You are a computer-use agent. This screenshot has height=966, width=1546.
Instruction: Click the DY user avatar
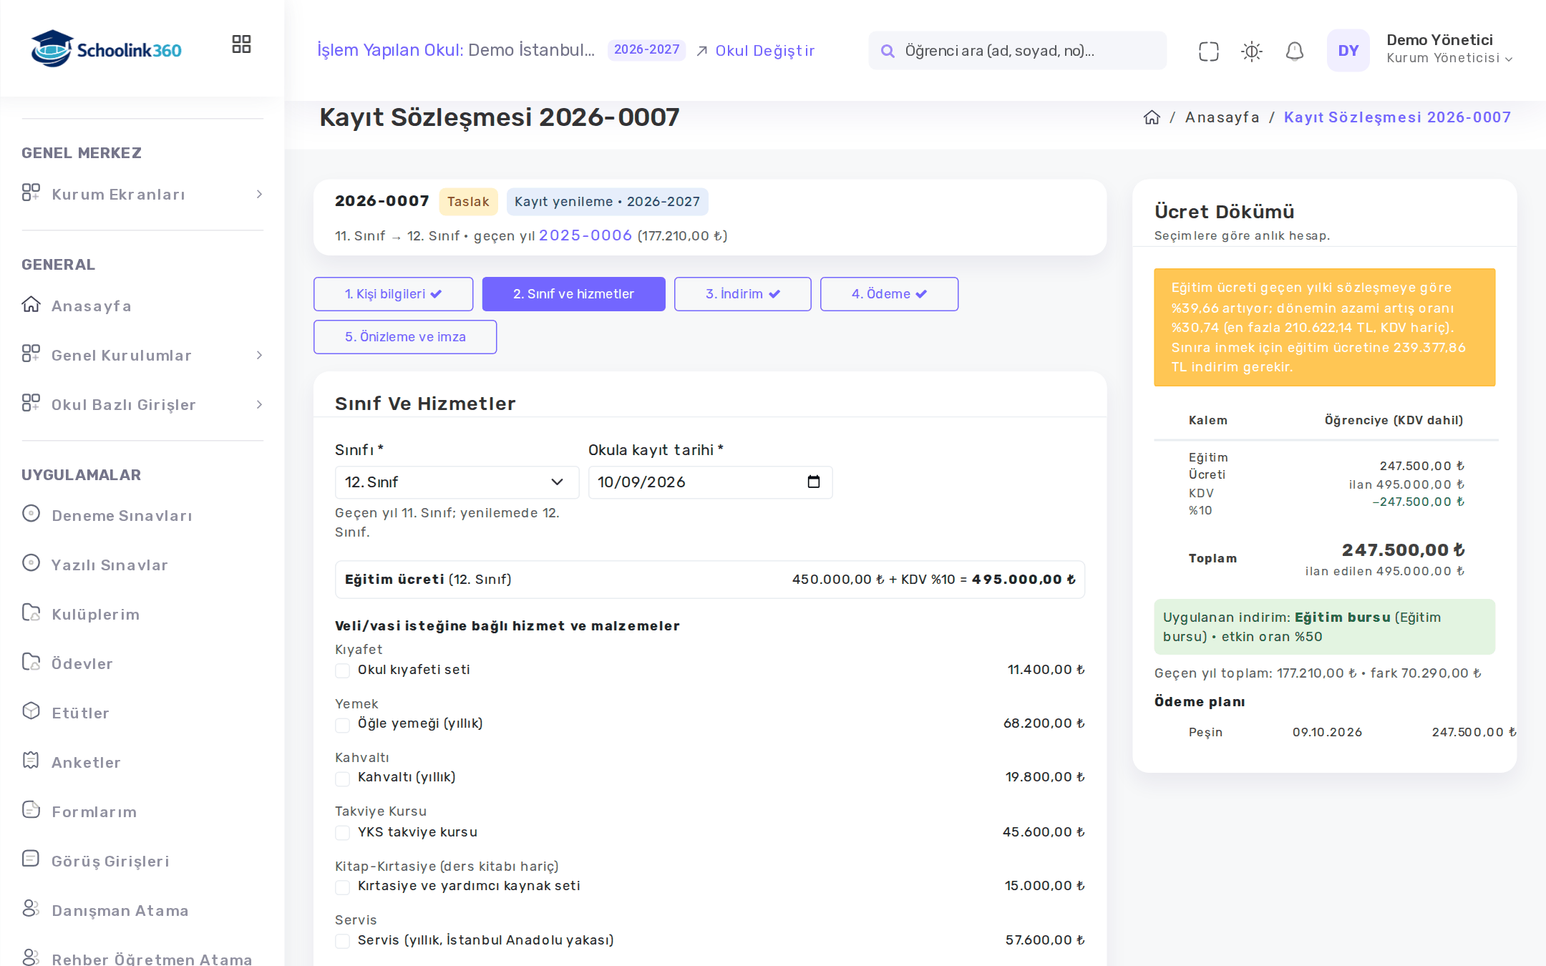(1348, 50)
